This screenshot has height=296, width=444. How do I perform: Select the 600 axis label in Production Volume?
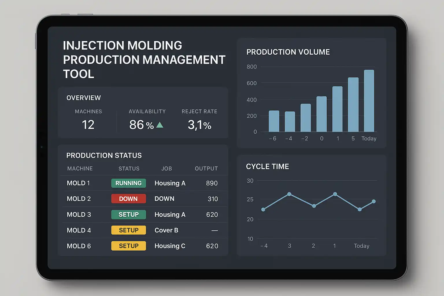252,83
